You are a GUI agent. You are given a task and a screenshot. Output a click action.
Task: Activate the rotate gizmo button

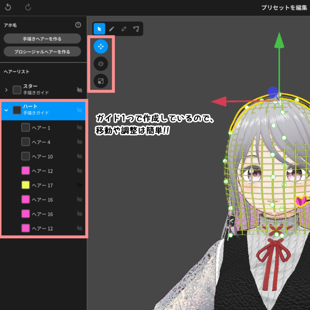(101, 64)
